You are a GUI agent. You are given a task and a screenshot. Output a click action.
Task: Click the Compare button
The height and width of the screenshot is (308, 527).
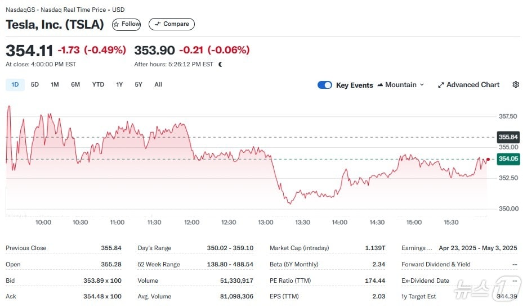click(172, 24)
